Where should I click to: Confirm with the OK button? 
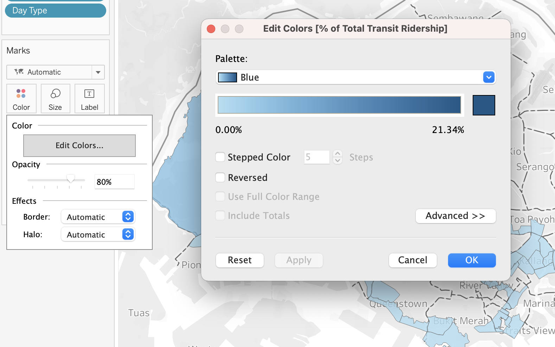click(x=472, y=260)
